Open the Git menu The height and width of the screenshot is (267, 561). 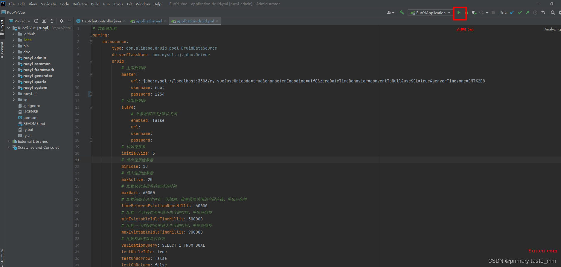129,4
